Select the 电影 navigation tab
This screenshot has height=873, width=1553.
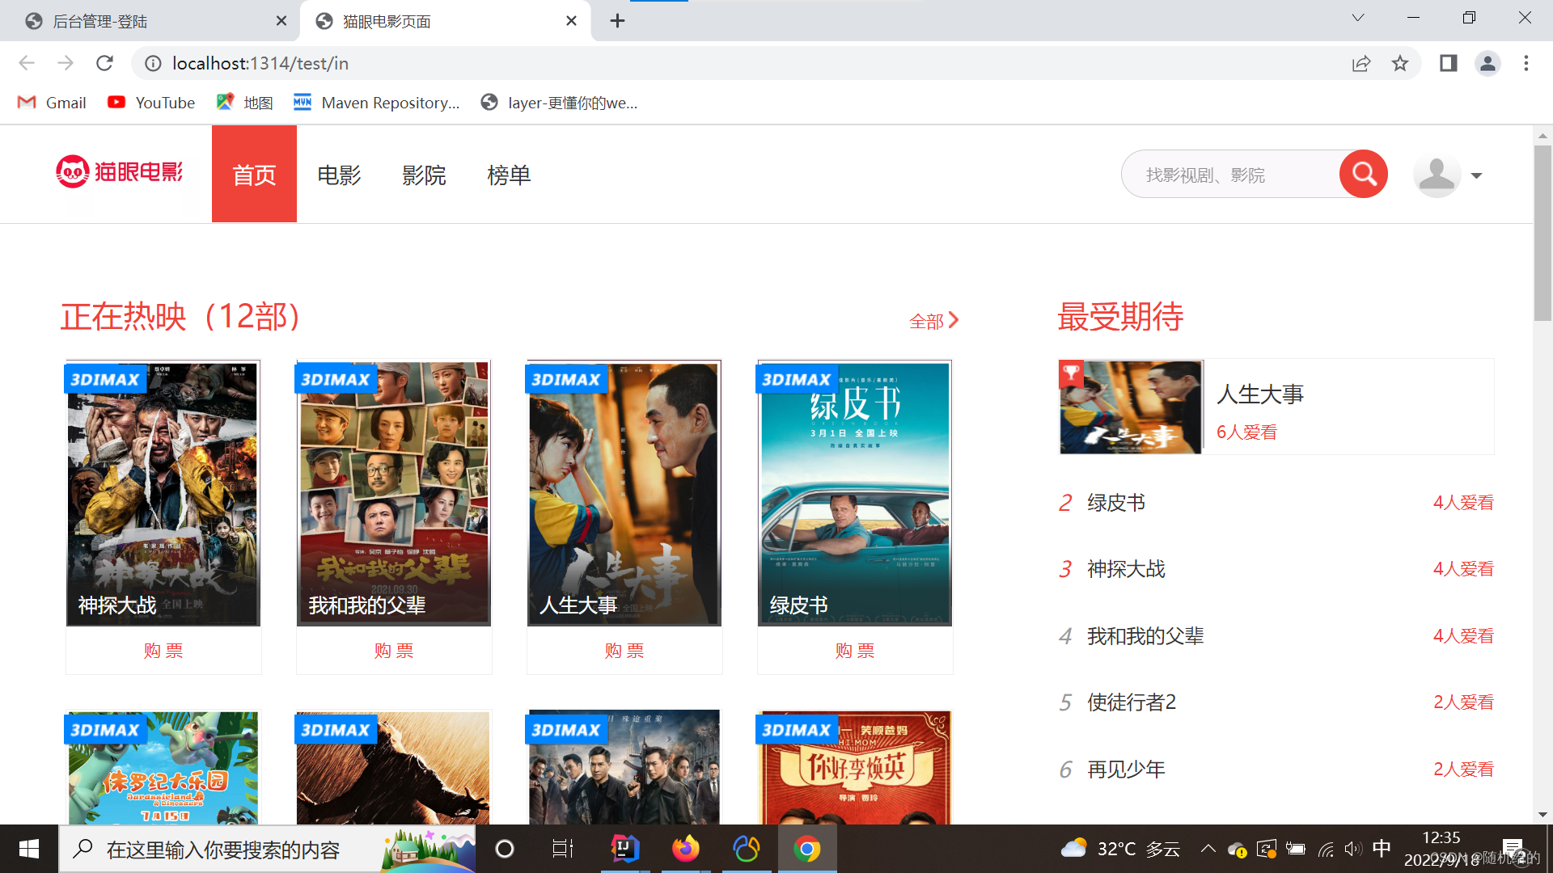coord(339,175)
